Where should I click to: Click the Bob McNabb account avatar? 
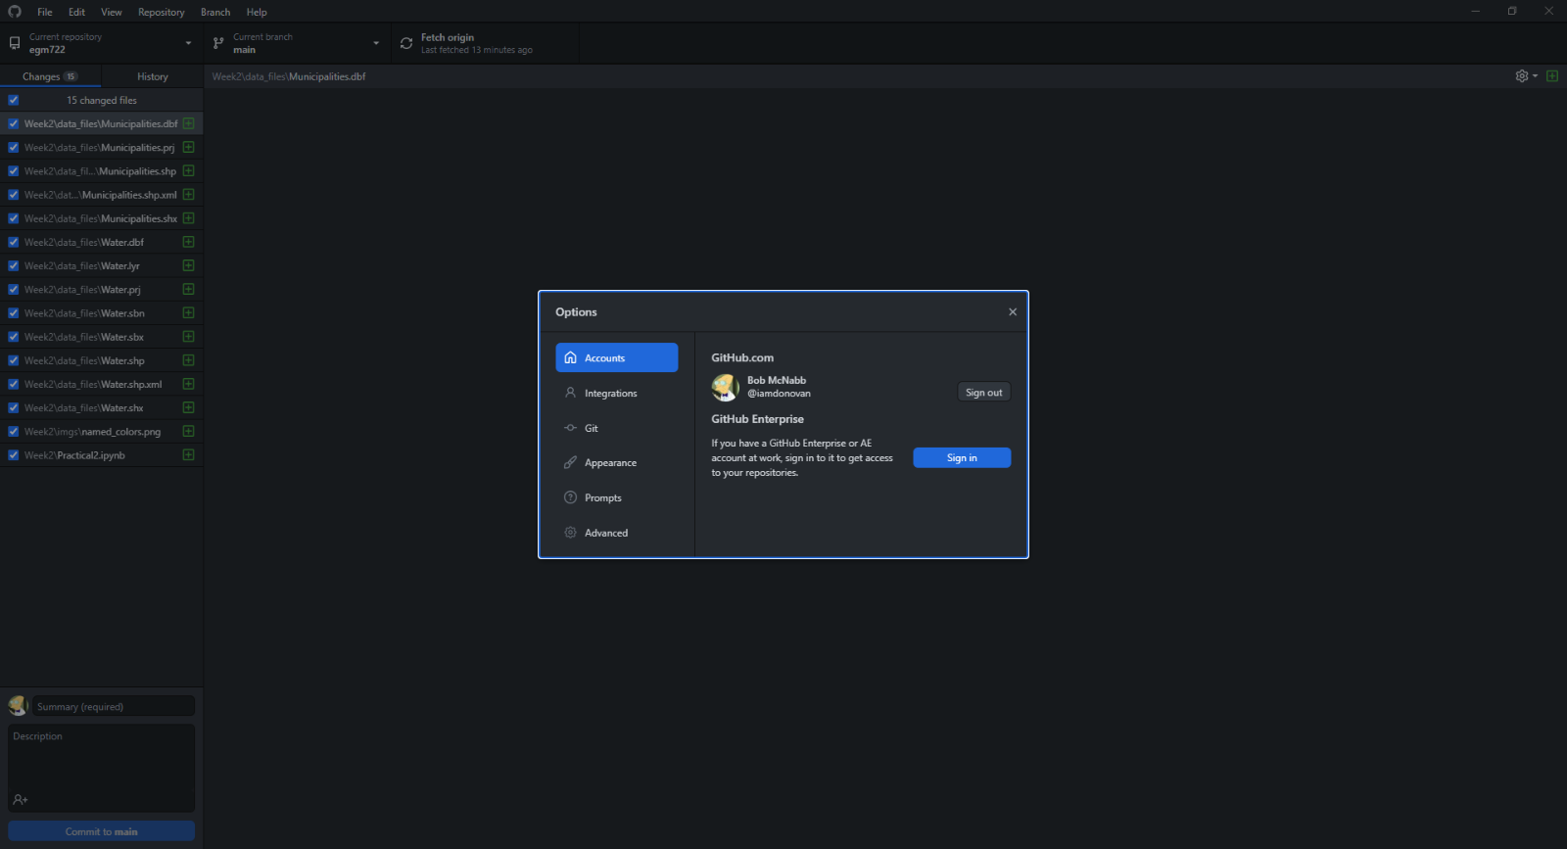tap(725, 388)
